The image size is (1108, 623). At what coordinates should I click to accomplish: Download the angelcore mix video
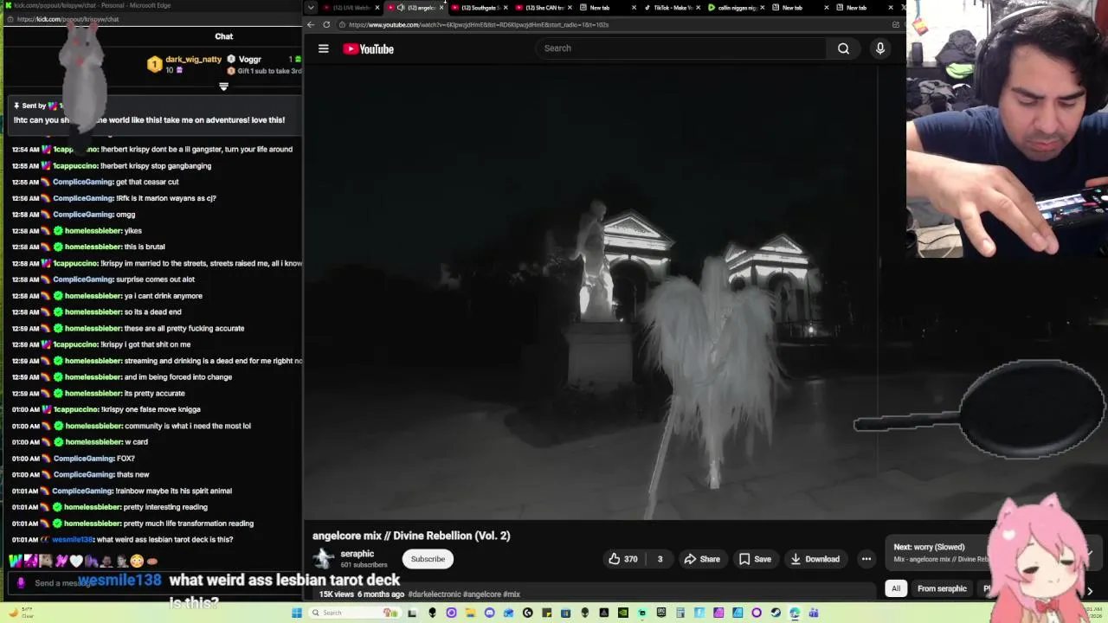tap(815, 559)
